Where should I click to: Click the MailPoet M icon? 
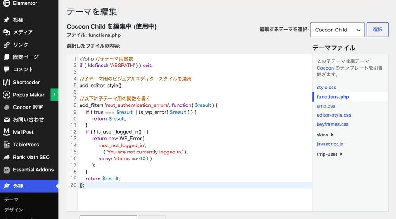pos(7,132)
